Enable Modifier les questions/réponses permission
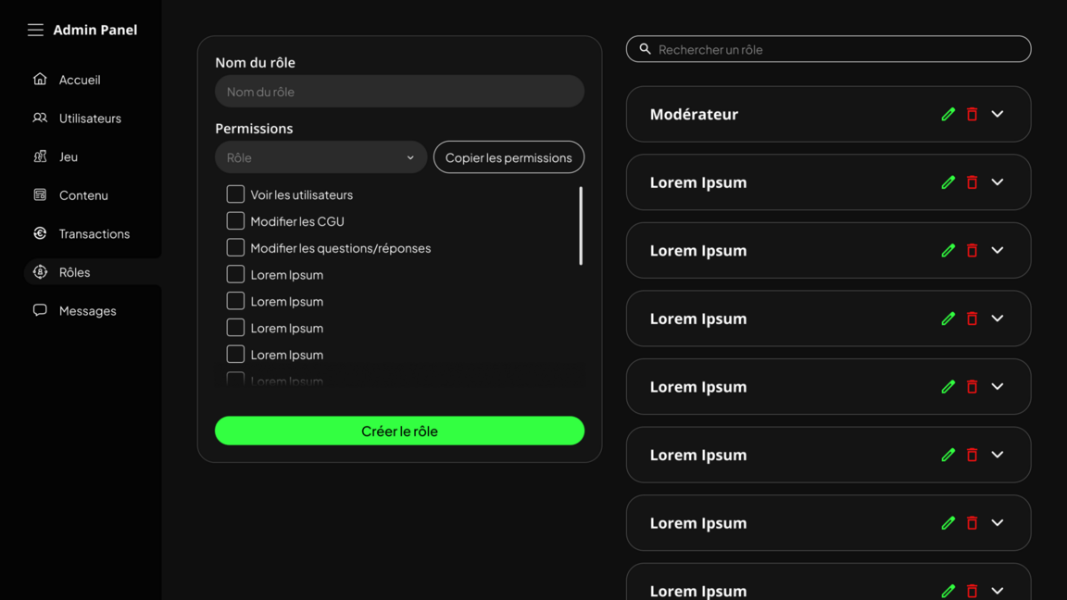 (x=235, y=247)
